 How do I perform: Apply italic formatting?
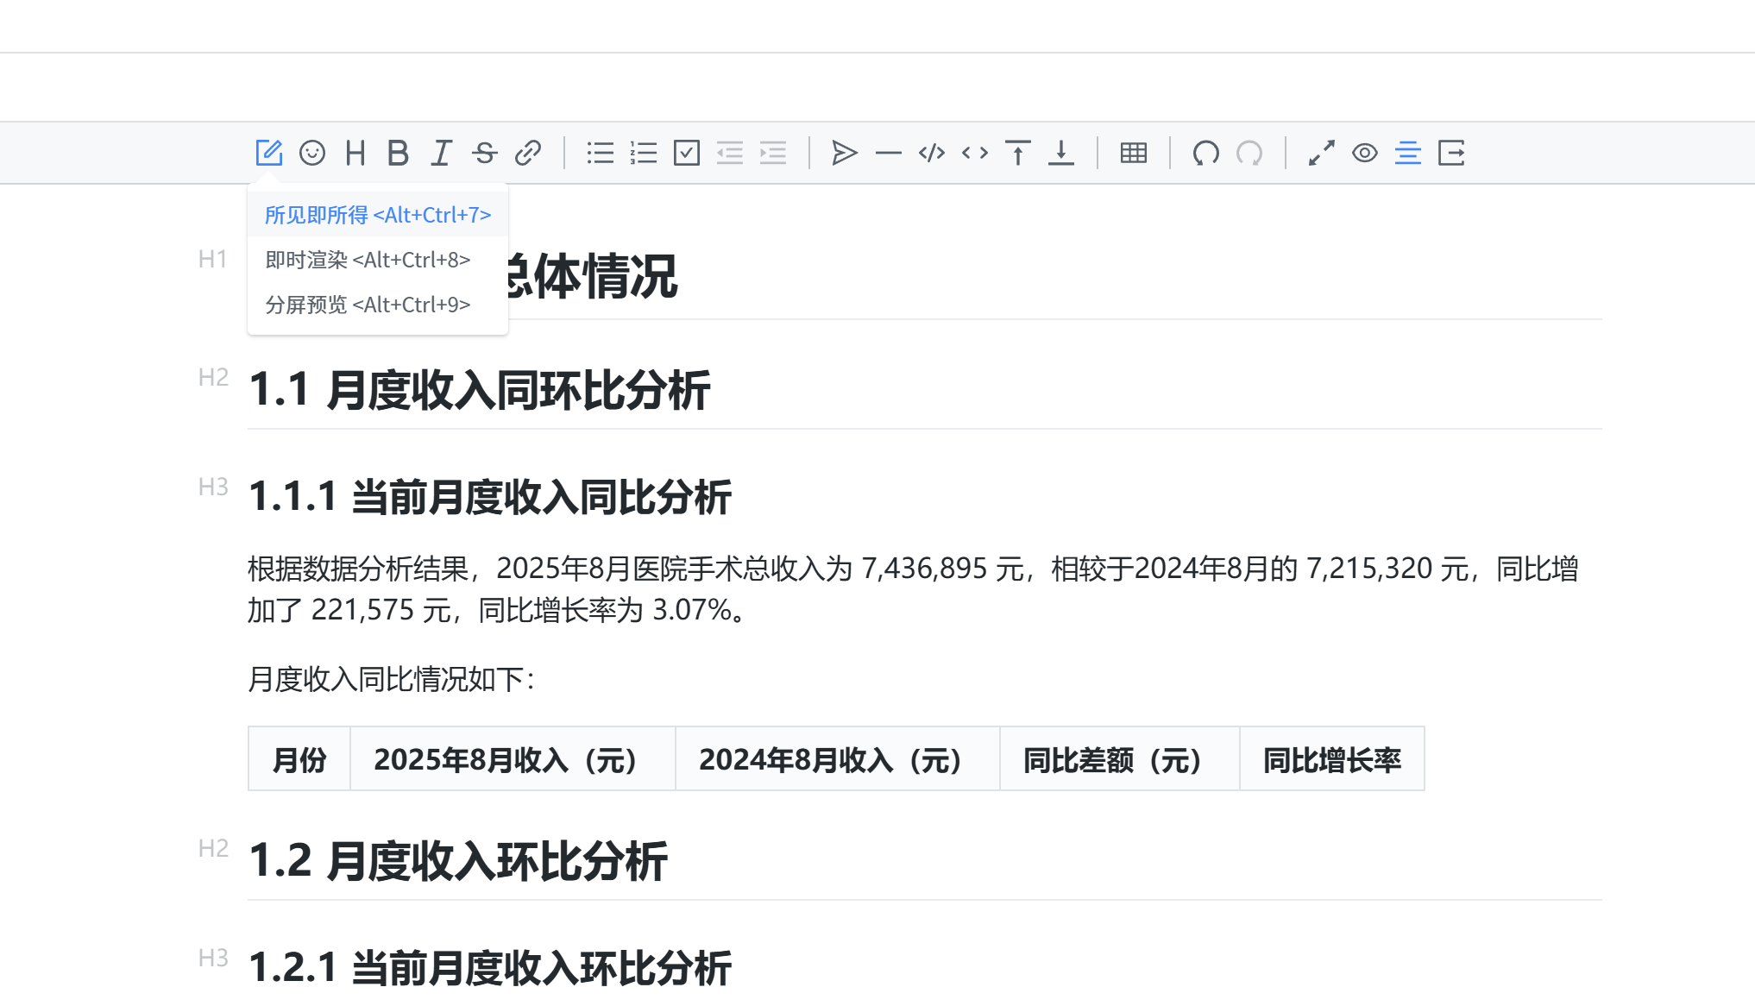tap(441, 153)
